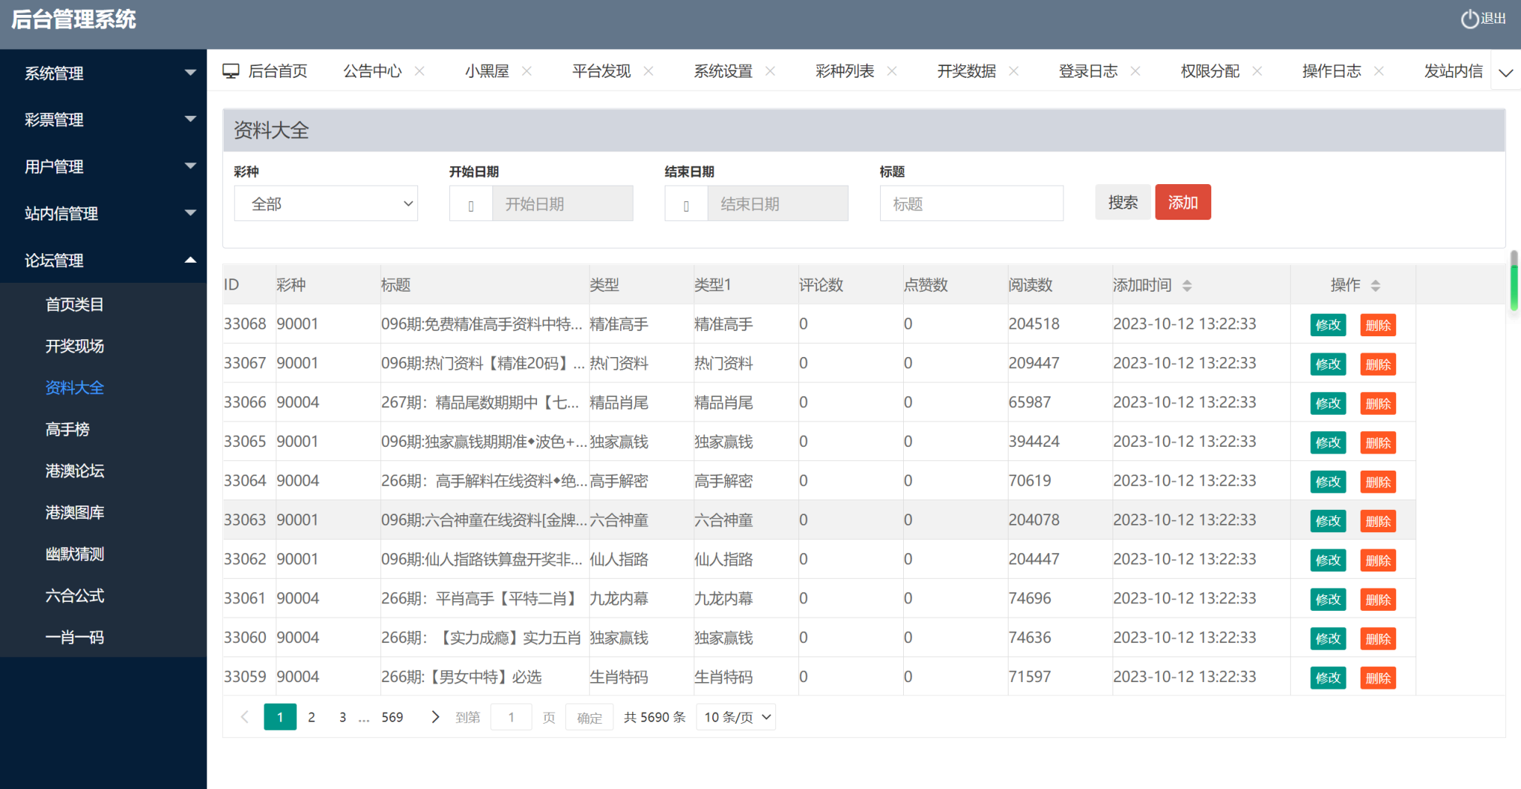Close the 公告中心 tab
The width and height of the screenshot is (1521, 789).
[420, 71]
